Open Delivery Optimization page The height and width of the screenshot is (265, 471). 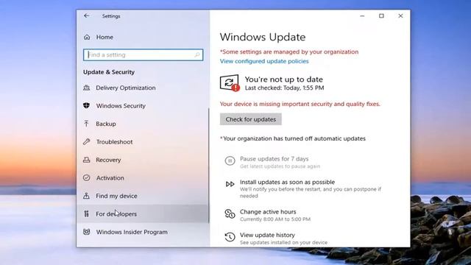coord(126,88)
